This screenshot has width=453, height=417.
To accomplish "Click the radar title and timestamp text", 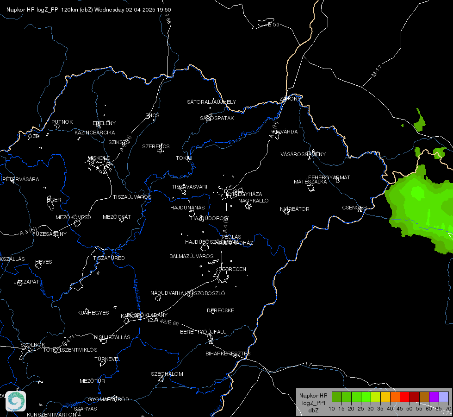I will [x=89, y=10].
